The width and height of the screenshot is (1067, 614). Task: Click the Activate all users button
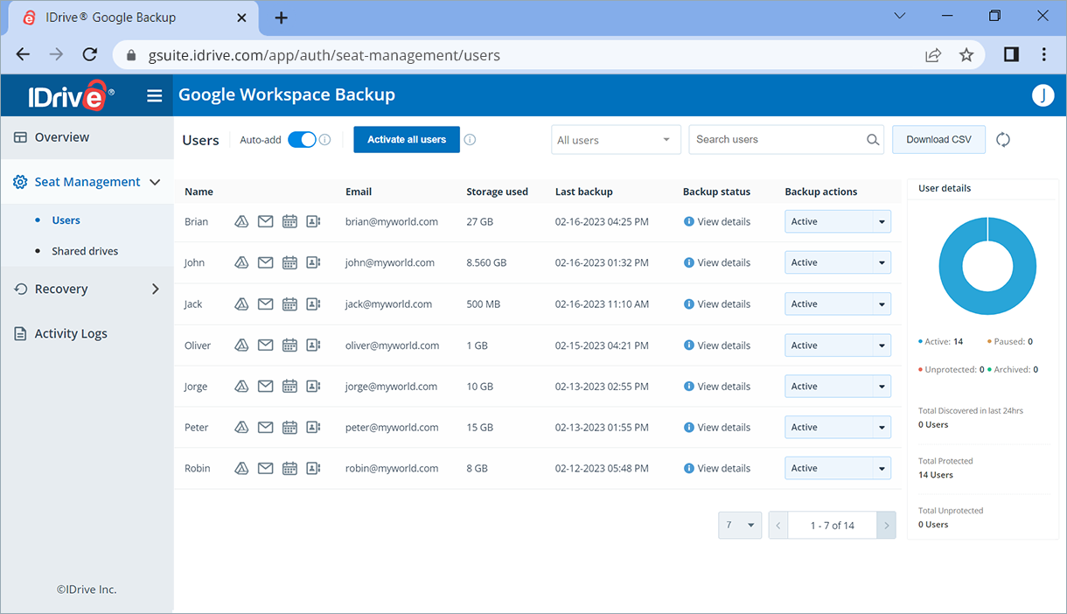[x=406, y=139]
